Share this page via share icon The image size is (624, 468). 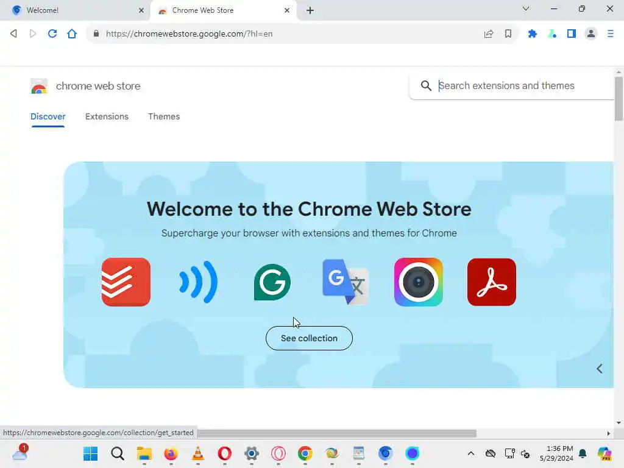coord(489,34)
